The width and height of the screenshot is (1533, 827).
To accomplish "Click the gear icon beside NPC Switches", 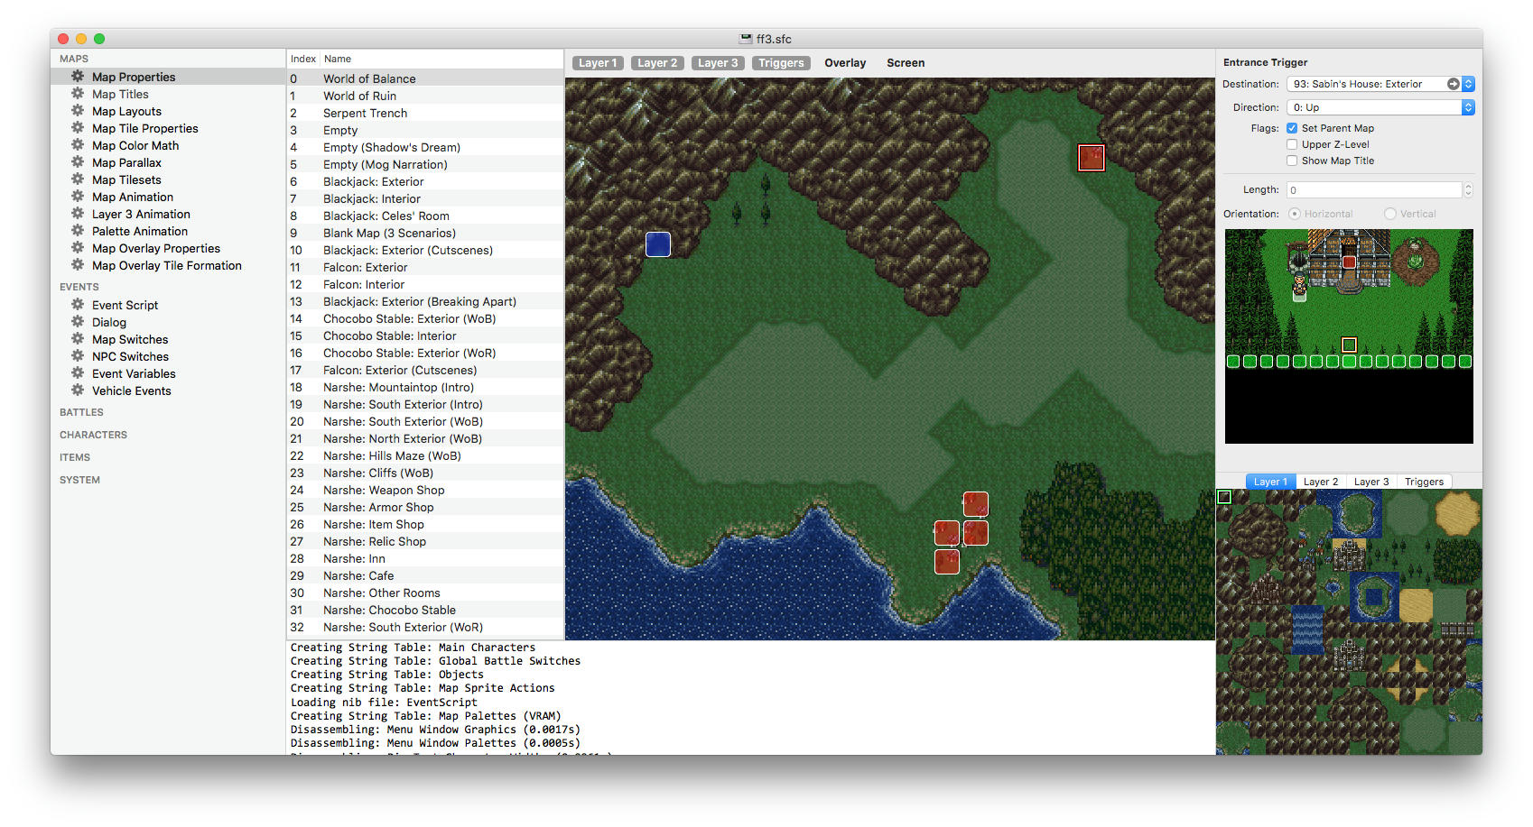I will 78,356.
